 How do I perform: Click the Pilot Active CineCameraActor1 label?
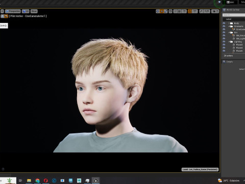28,16
